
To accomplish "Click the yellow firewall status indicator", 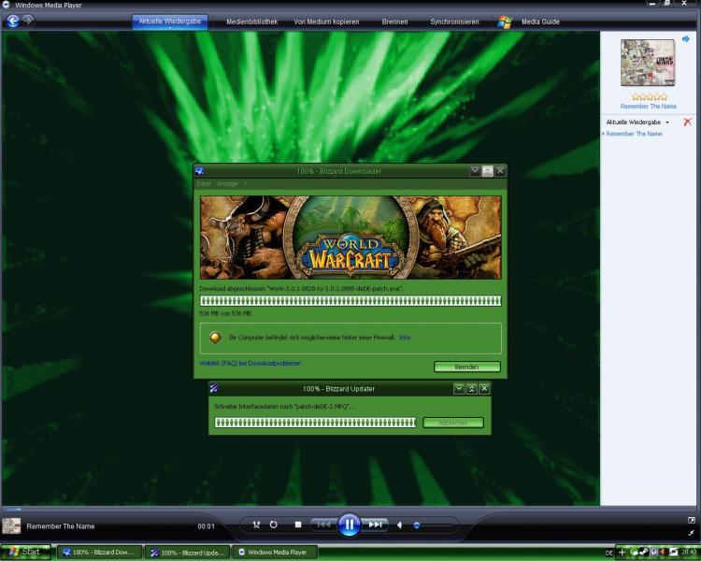I will [x=215, y=338].
